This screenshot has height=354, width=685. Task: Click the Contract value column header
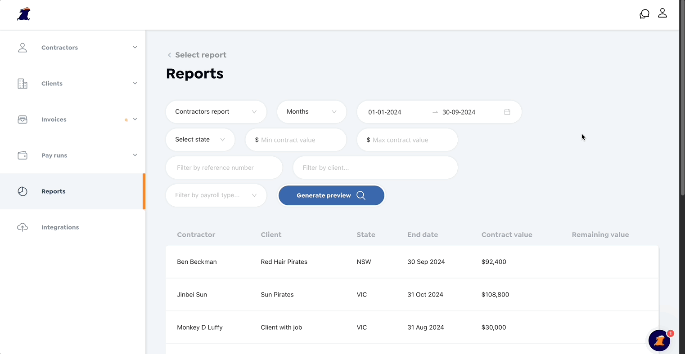pyautogui.click(x=507, y=235)
